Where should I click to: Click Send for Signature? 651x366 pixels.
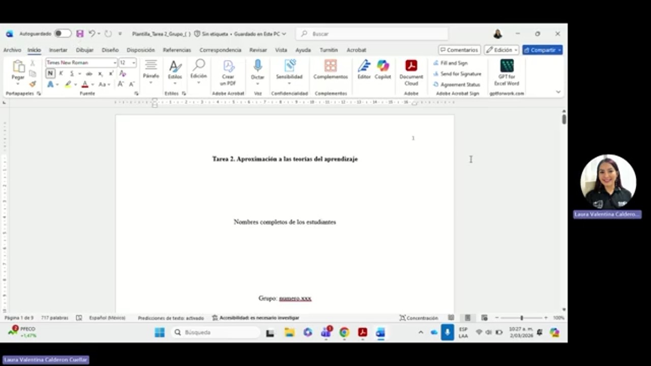coord(457,74)
